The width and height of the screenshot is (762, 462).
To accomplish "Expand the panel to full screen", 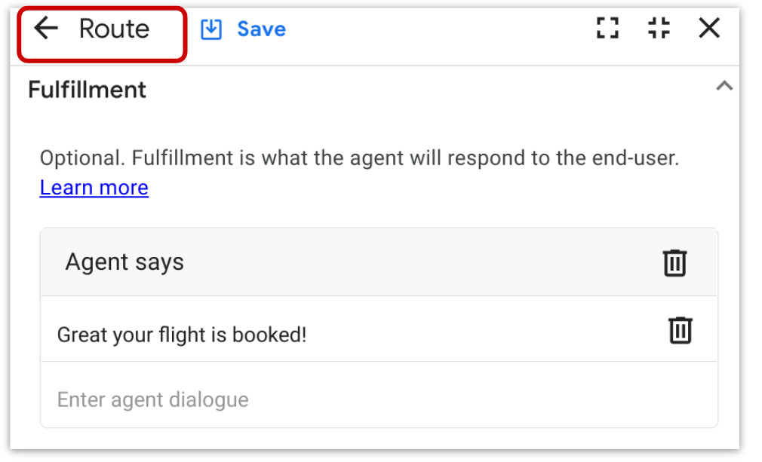I will click(607, 28).
